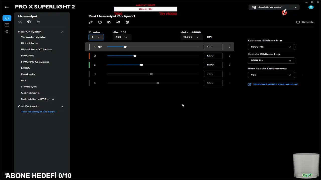Click the slot 1 DPI value field 800
This screenshot has height=180, width=321.
213,47
